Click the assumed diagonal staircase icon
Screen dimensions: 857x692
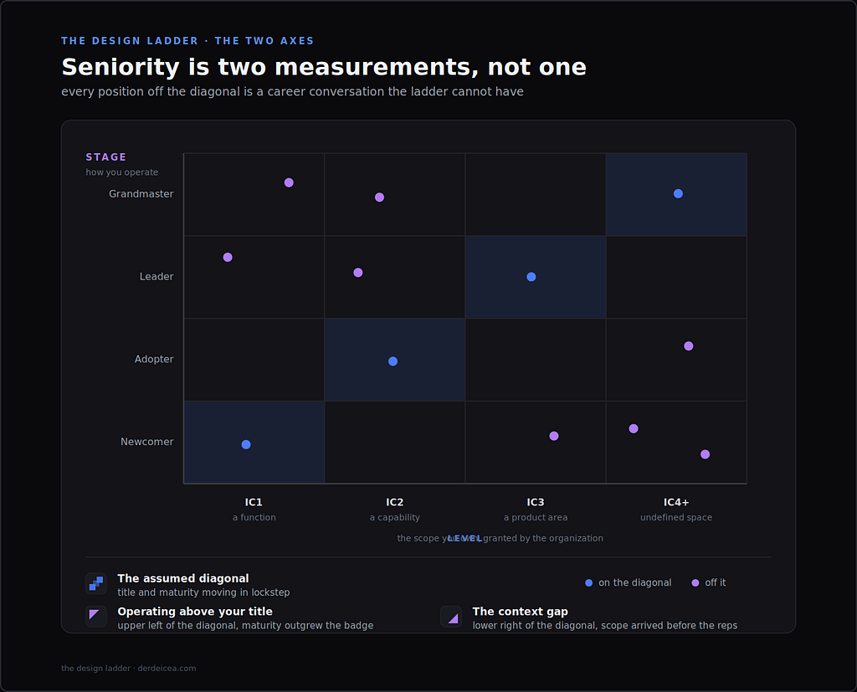[x=96, y=583]
